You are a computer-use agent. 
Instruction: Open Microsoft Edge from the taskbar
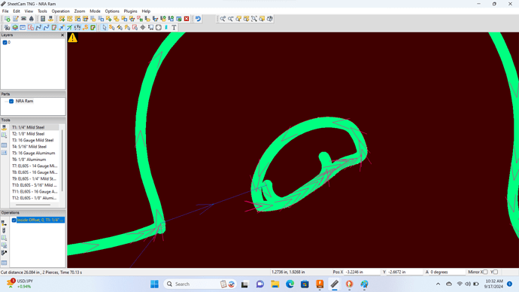290,284
